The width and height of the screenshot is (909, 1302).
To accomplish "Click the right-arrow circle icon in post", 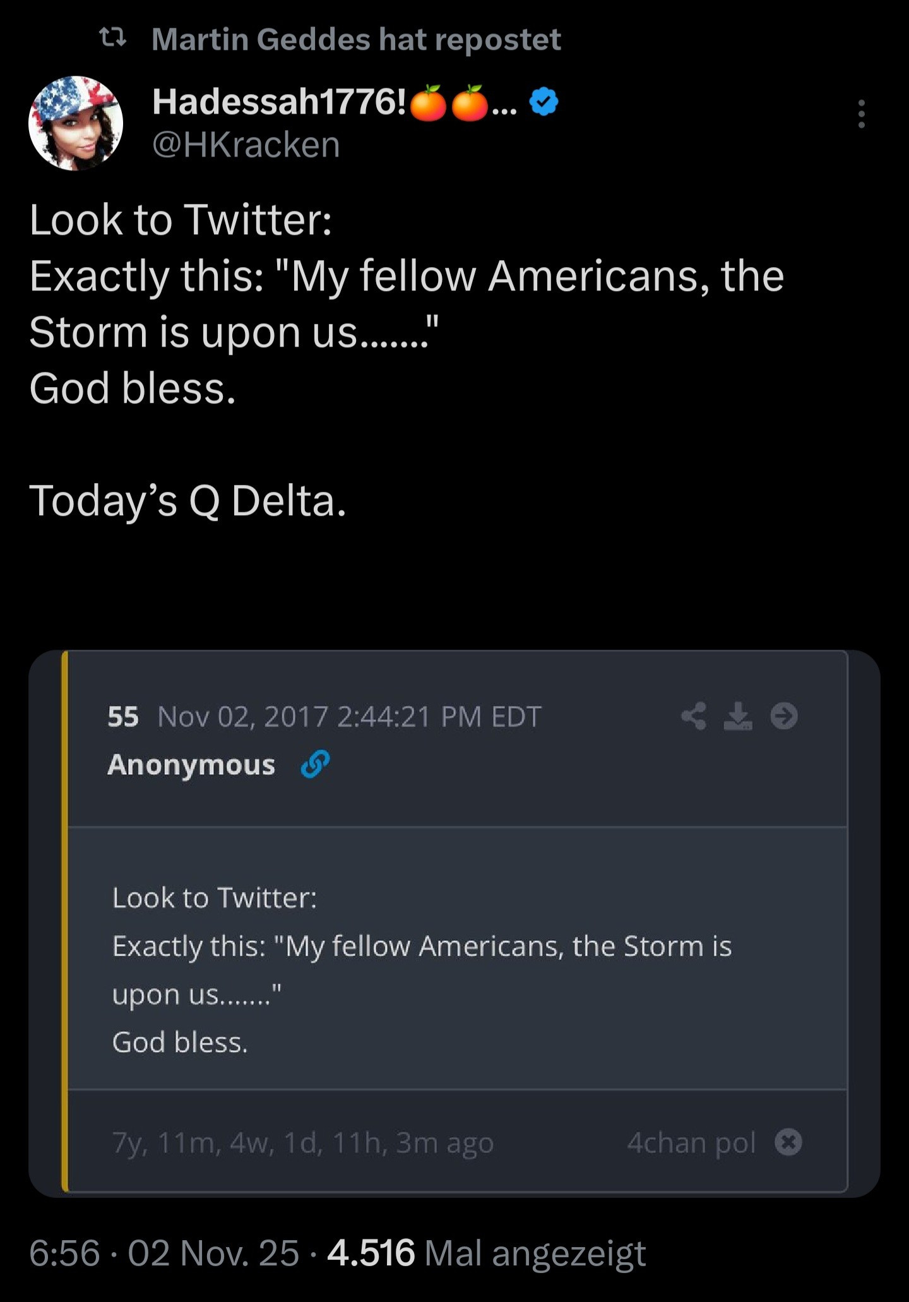I will click(784, 716).
